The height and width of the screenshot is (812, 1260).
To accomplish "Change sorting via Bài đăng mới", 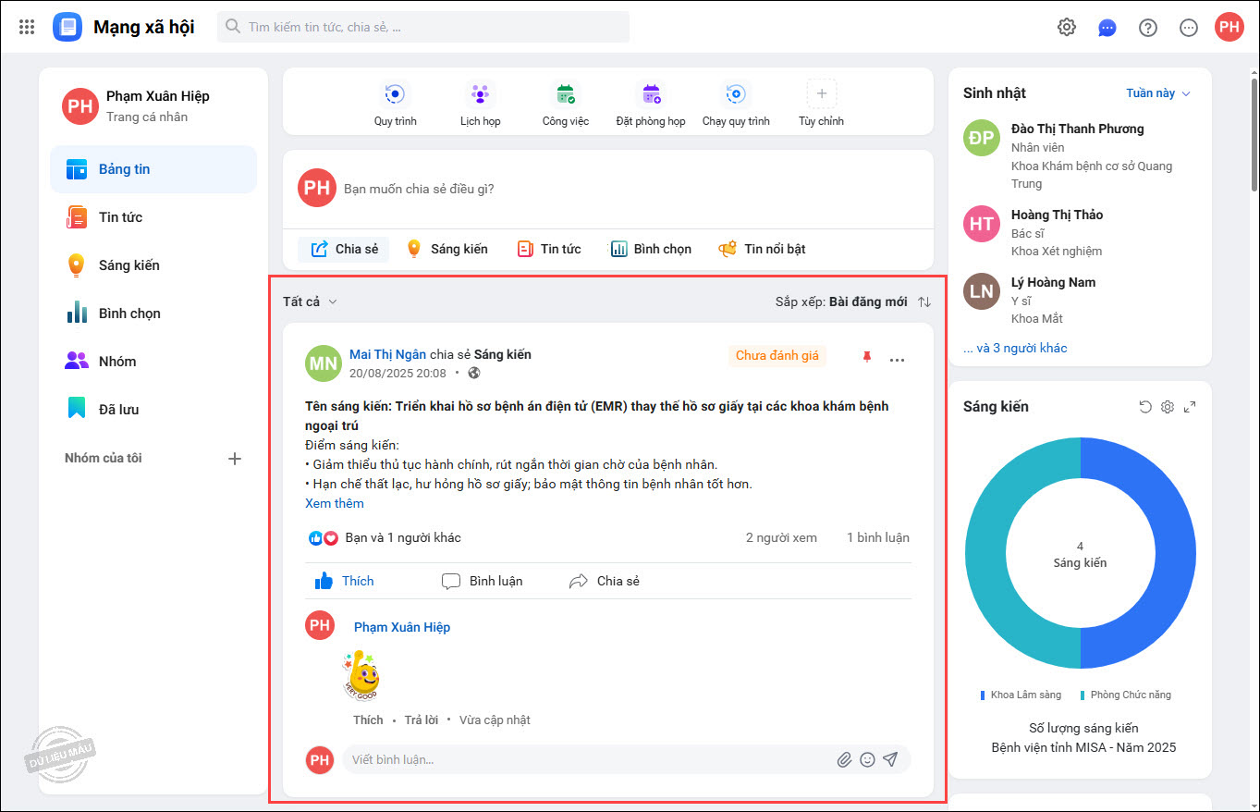I will point(868,301).
